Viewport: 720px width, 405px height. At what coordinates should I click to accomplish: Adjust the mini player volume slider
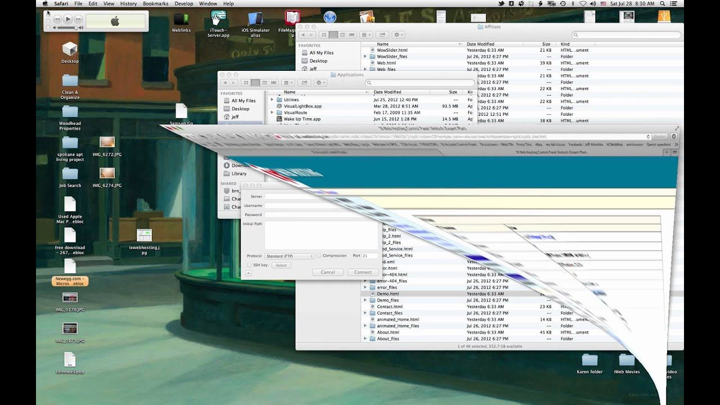coord(67,28)
